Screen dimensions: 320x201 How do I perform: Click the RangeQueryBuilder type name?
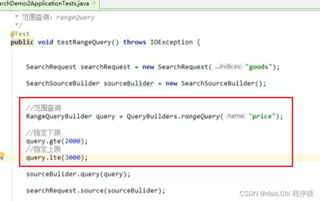click(x=59, y=116)
